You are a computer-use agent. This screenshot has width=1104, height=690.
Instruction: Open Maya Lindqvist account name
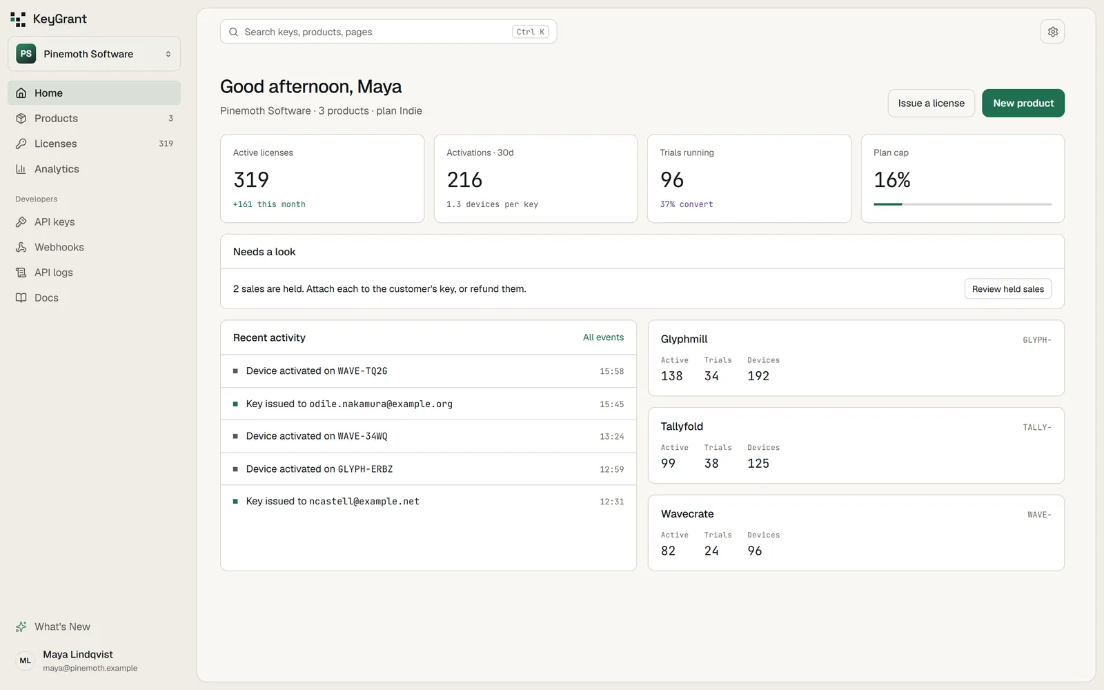78,654
